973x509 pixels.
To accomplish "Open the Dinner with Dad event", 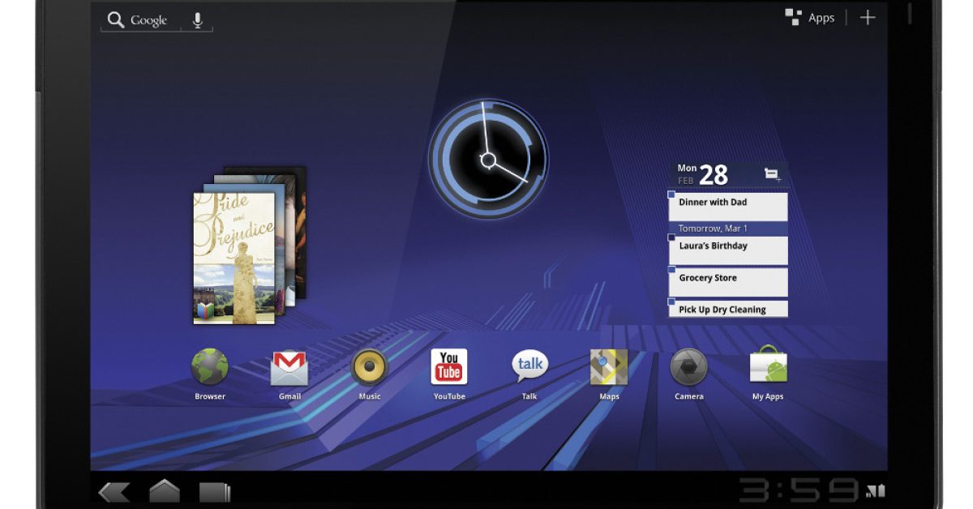I will click(x=727, y=206).
